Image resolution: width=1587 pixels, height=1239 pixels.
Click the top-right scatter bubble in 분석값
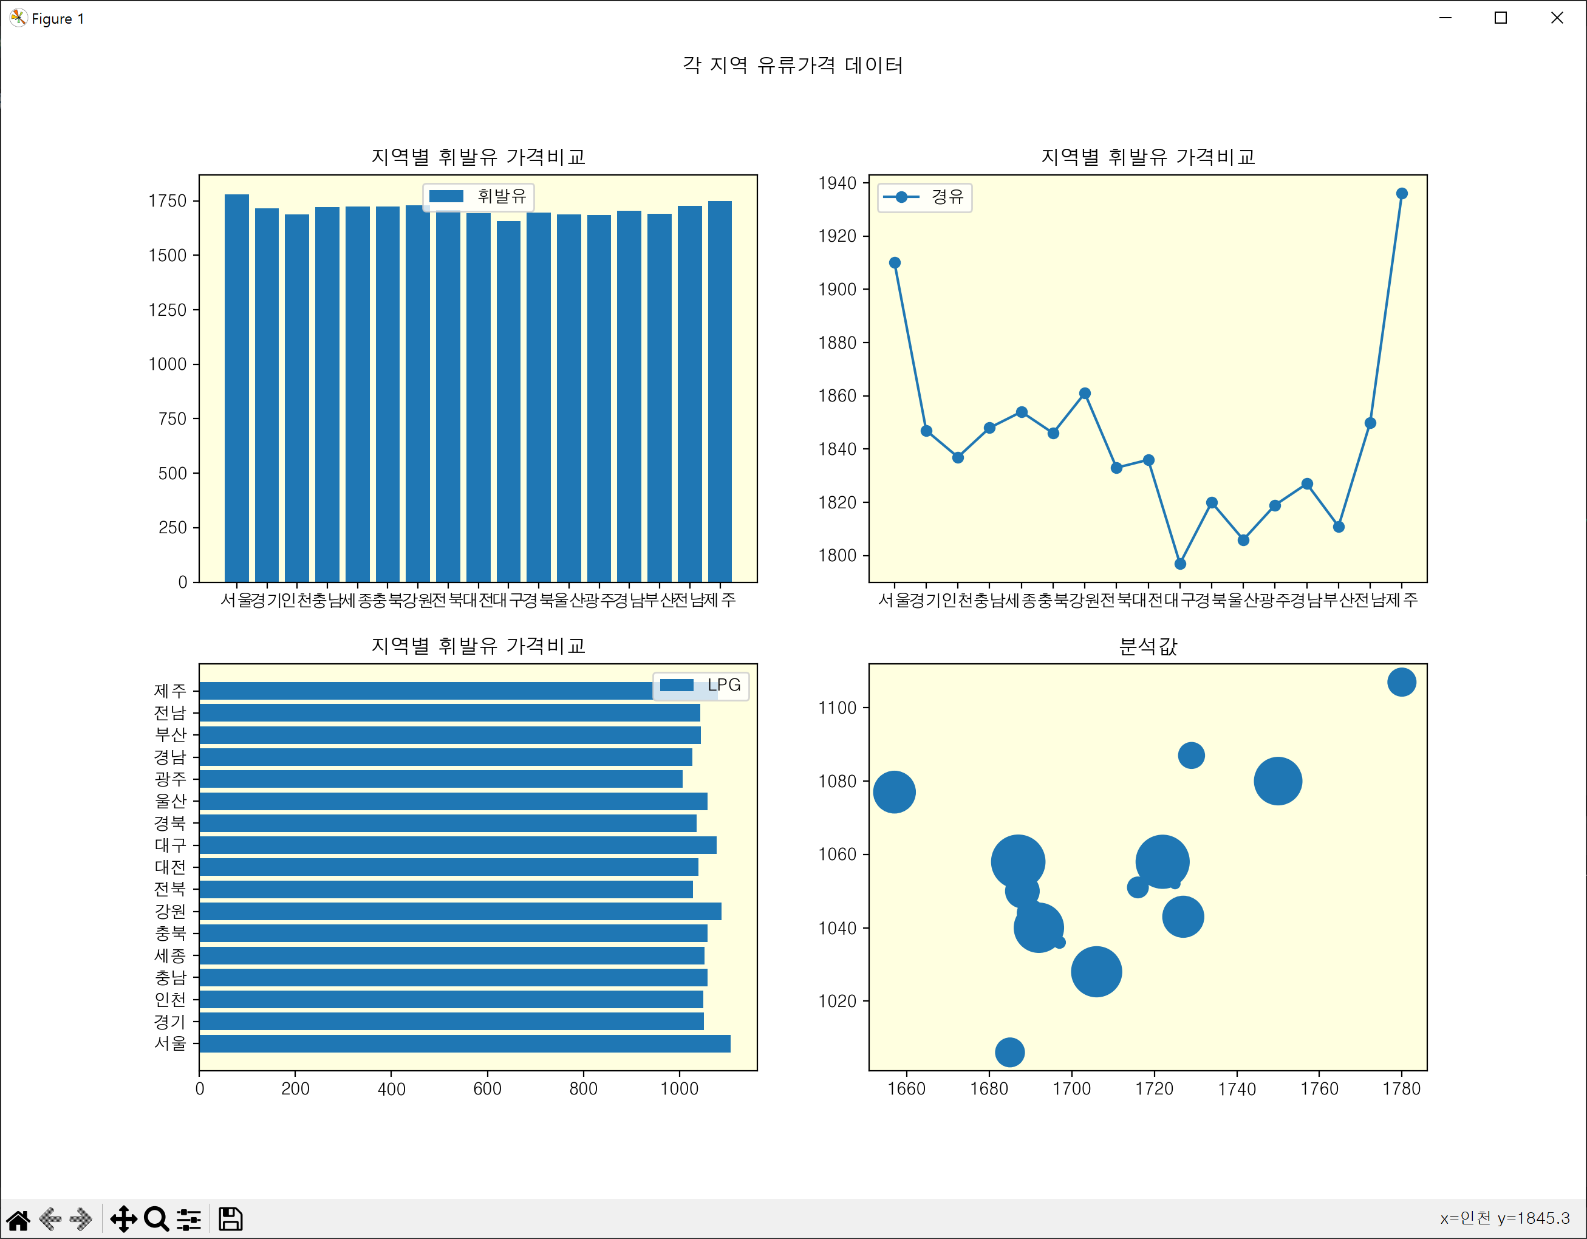pyautogui.click(x=1401, y=681)
